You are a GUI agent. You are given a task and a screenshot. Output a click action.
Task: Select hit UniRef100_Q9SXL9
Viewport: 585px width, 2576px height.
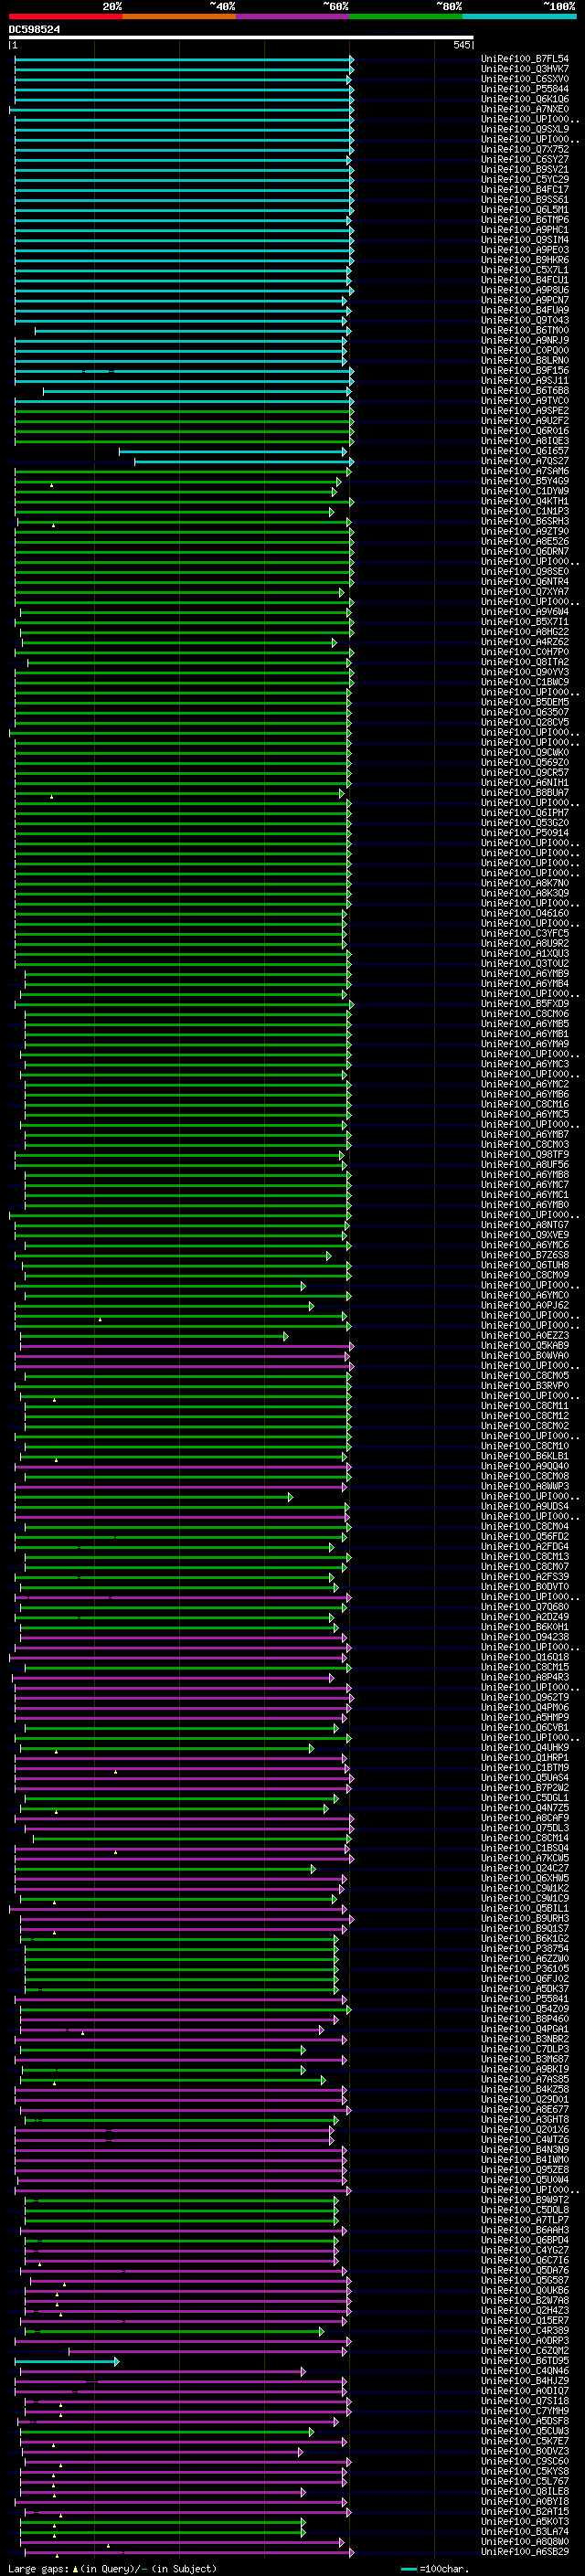point(525,130)
